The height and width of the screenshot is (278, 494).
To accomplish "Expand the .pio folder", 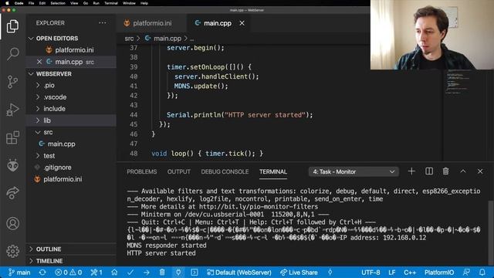I will [x=71, y=86].
